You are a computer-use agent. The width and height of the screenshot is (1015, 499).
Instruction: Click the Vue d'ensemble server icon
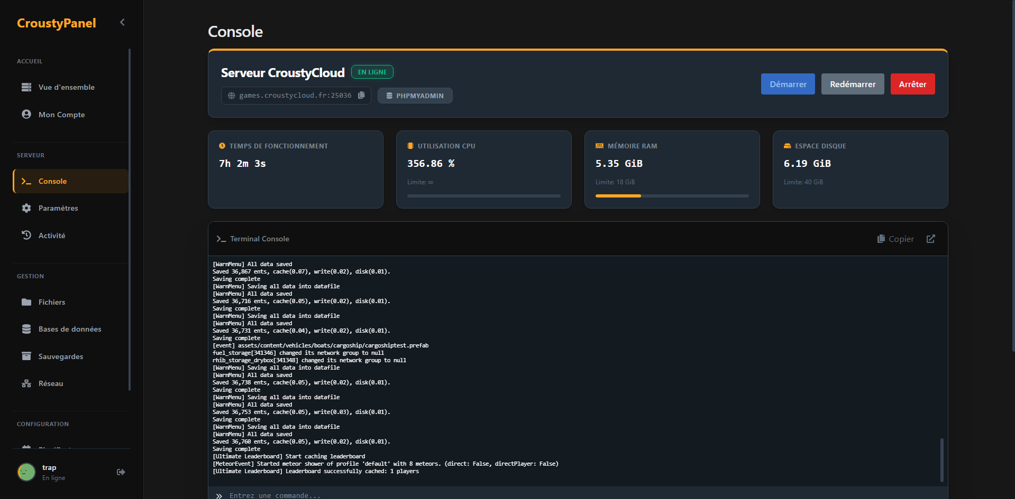[x=26, y=87]
